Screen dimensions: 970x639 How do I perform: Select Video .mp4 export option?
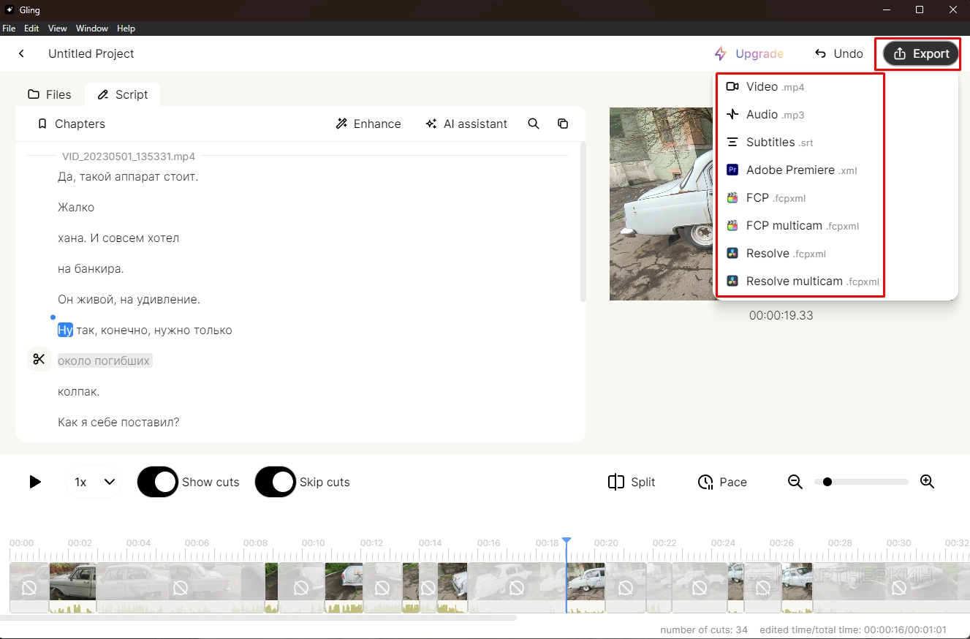click(775, 87)
